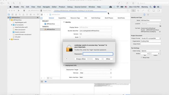The image size is (169, 95).
Task: Show the Quick Help inspector icon
Action: 148,15
